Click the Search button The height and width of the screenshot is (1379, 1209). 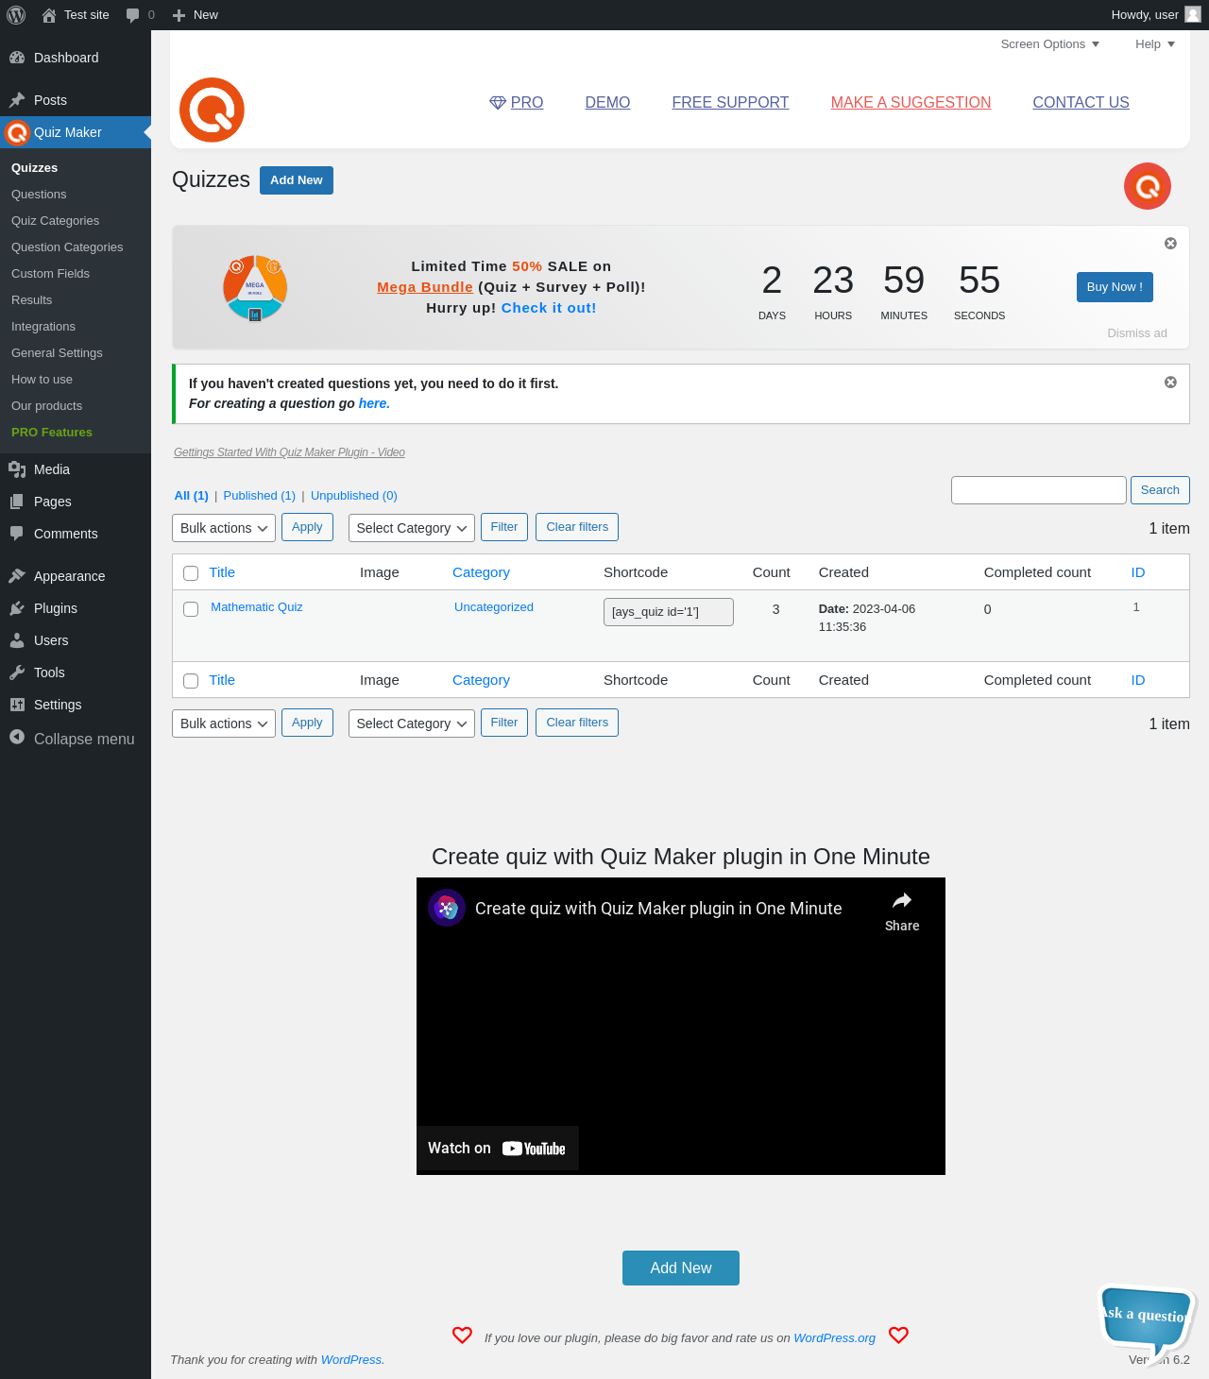(1160, 490)
